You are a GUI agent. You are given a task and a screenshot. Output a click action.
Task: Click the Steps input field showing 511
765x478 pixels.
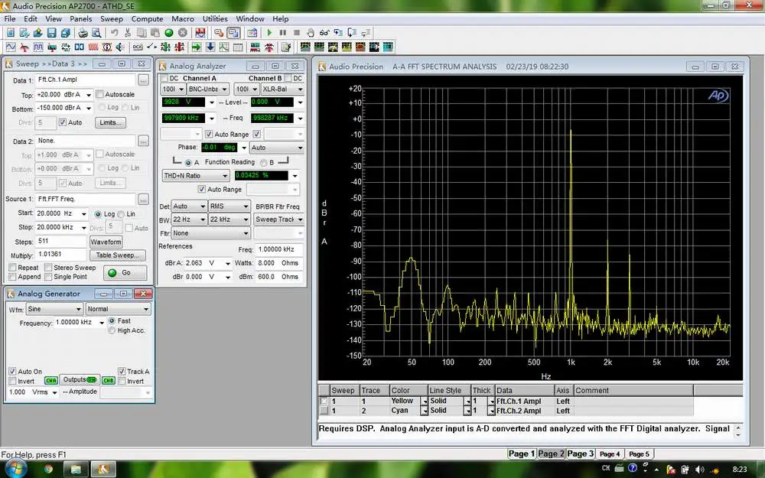(61, 241)
